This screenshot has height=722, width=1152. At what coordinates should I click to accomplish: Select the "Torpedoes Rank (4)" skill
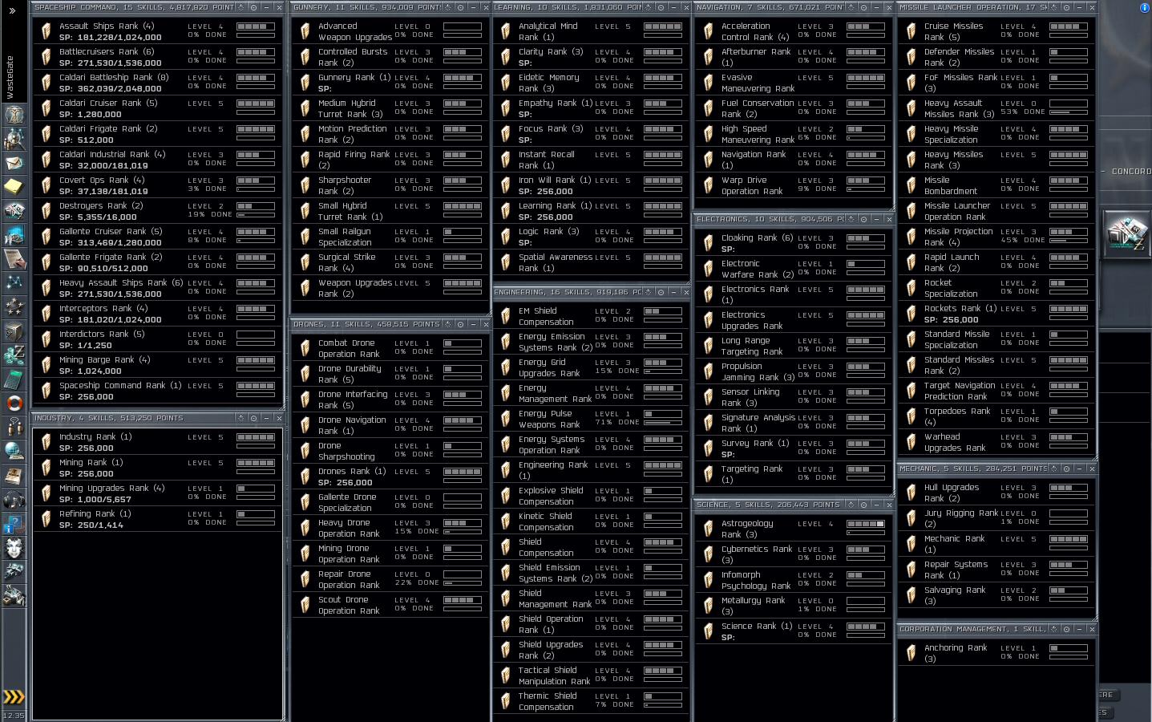coord(996,416)
